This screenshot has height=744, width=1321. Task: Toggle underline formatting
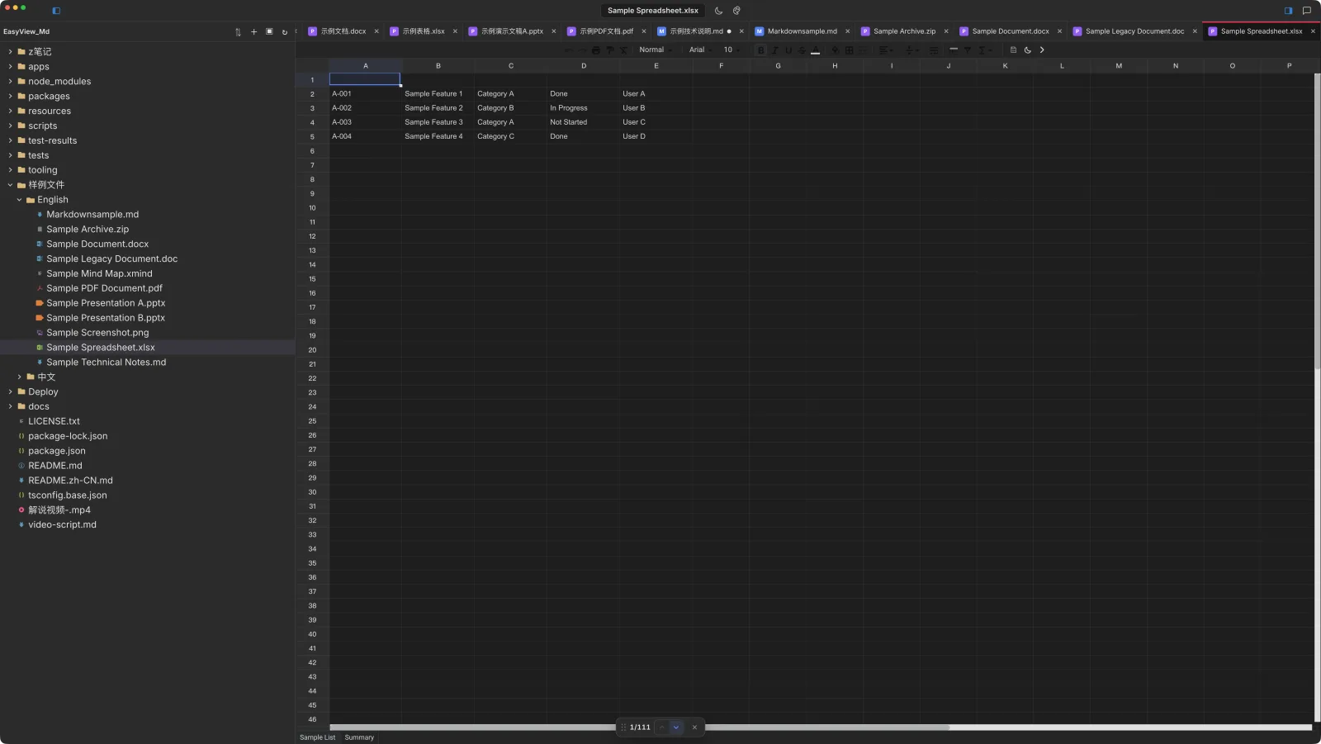(x=788, y=50)
